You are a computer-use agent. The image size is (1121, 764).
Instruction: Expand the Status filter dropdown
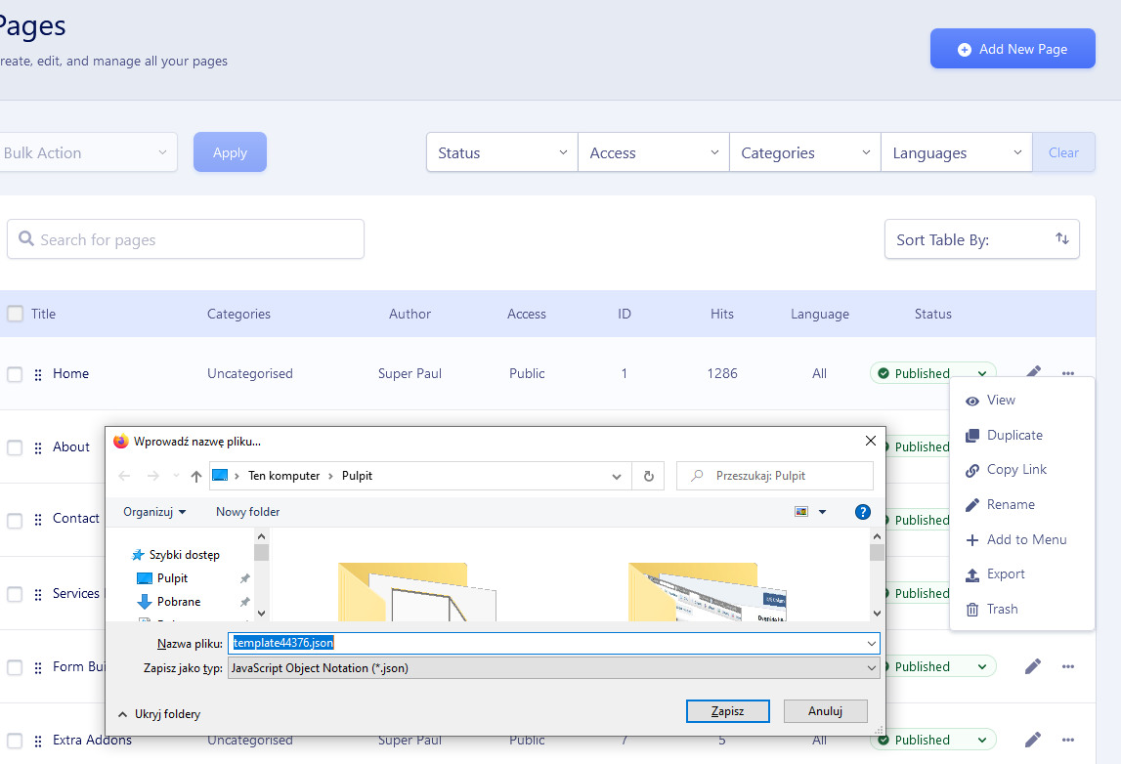click(502, 152)
